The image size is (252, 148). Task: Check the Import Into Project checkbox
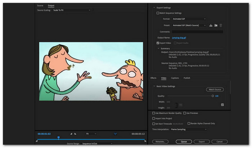coord(153,119)
